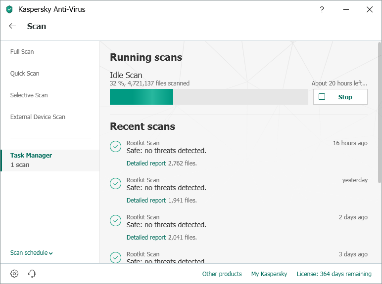This screenshot has width=382, height=284.
Task: Select Full Scan in the sidebar
Action: coord(22,52)
